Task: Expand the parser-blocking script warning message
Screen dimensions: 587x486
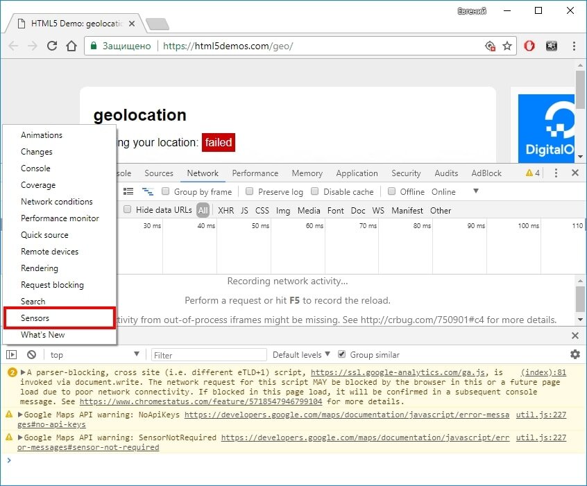Action: [23, 372]
